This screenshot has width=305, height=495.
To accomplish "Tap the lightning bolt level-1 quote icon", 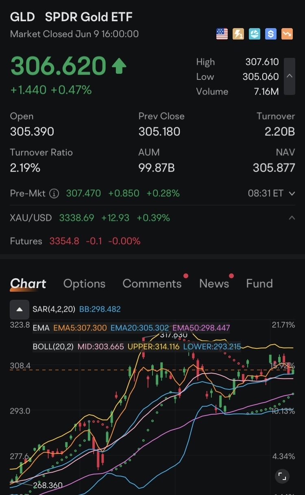I will pos(238,34).
